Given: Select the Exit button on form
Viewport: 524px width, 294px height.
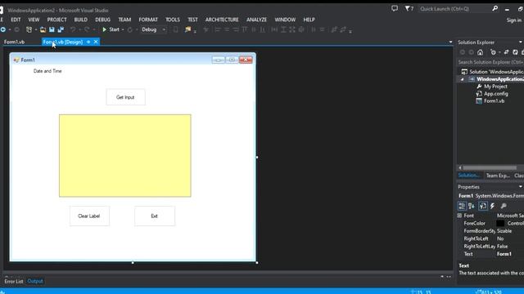Looking at the screenshot, I should (x=155, y=216).
